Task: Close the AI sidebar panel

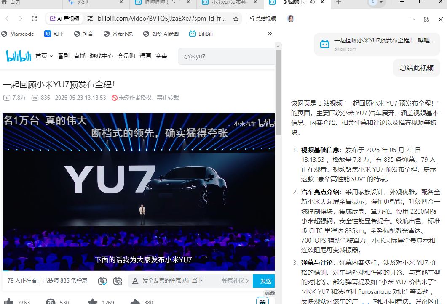Action: [x=440, y=19]
